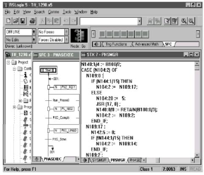The width and height of the screenshot is (204, 175).
Task: Collapse the Controller folder node
Action: pos(14,69)
